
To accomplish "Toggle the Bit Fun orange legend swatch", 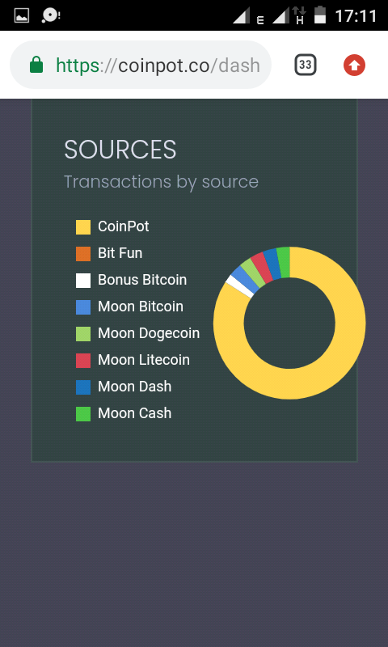I will (x=83, y=254).
